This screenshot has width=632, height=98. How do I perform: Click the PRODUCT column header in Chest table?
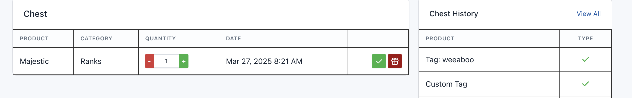[34, 38]
